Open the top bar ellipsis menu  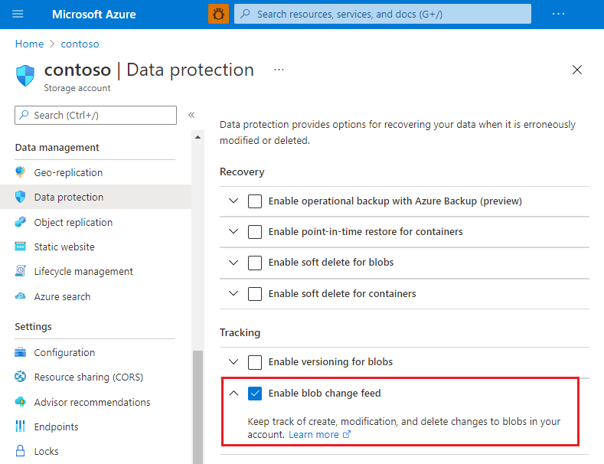click(x=558, y=14)
